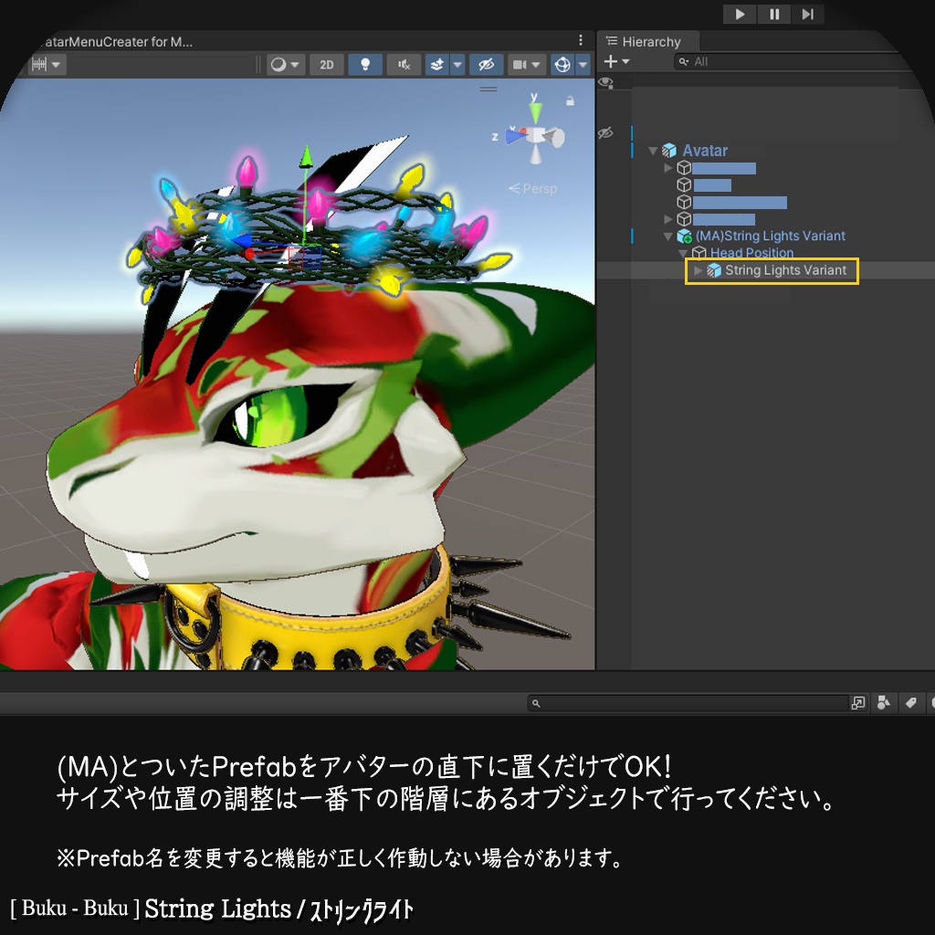Mute scene audio icon

[404, 65]
